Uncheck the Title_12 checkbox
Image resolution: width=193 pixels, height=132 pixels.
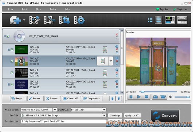[12, 50]
